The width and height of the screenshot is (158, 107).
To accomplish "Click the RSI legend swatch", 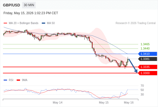I will coord(5,80).
